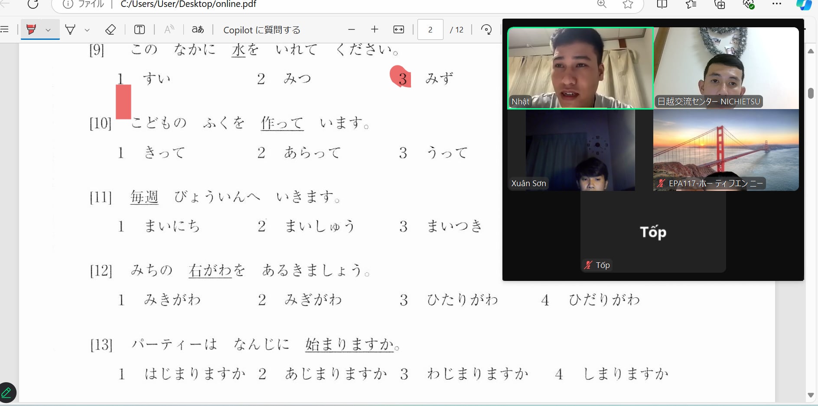Open the Split screen view
The width and height of the screenshot is (818, 406).
point(662,4)
